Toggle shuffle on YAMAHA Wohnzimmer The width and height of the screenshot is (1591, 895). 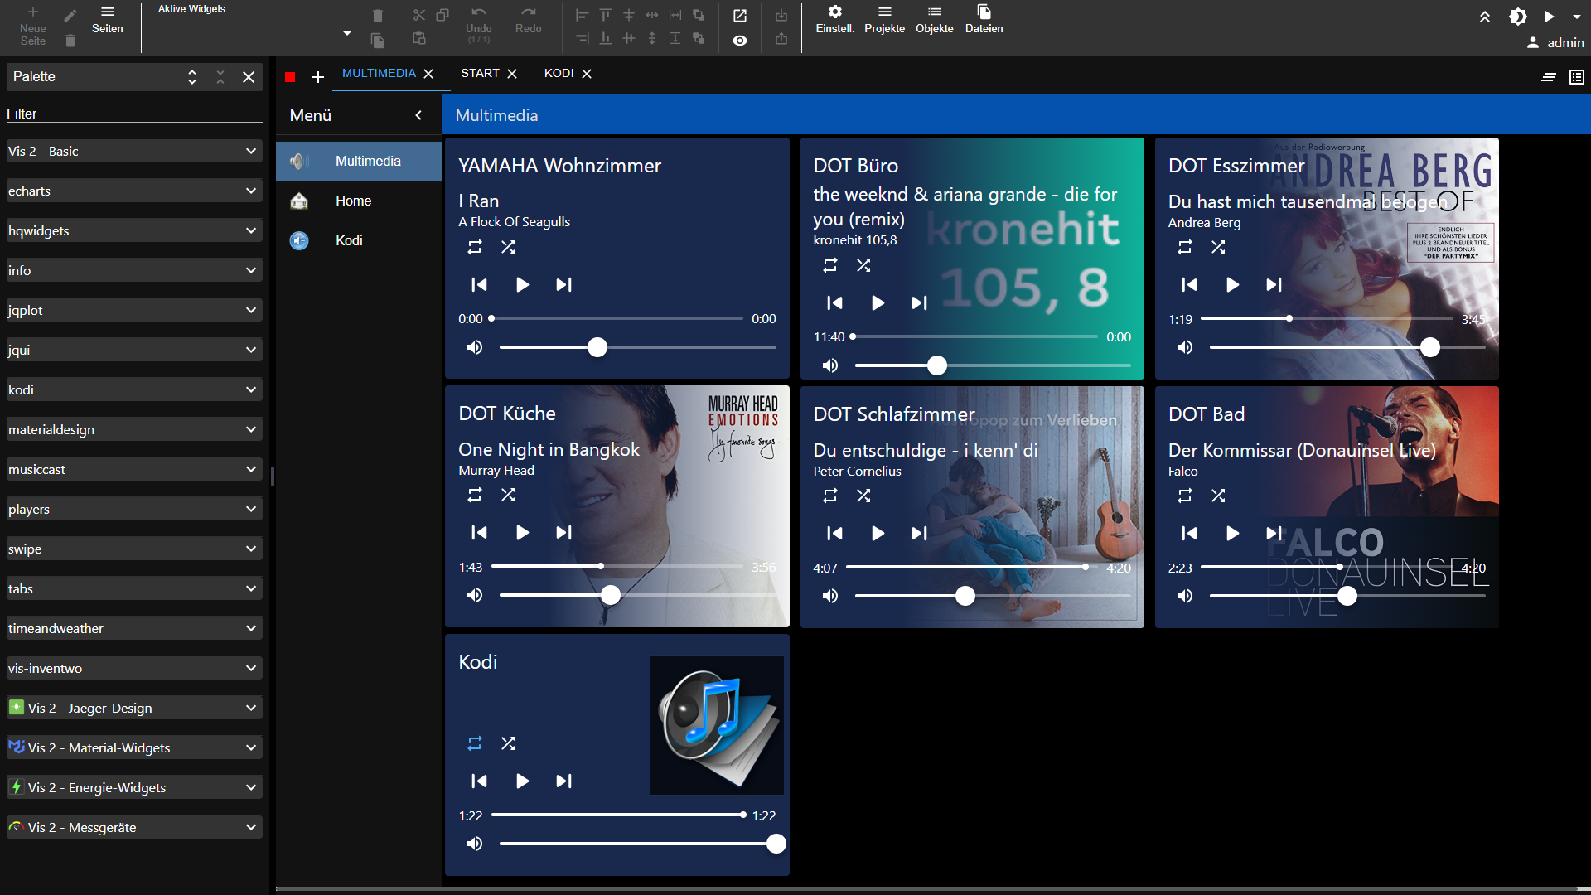(508, 247)
